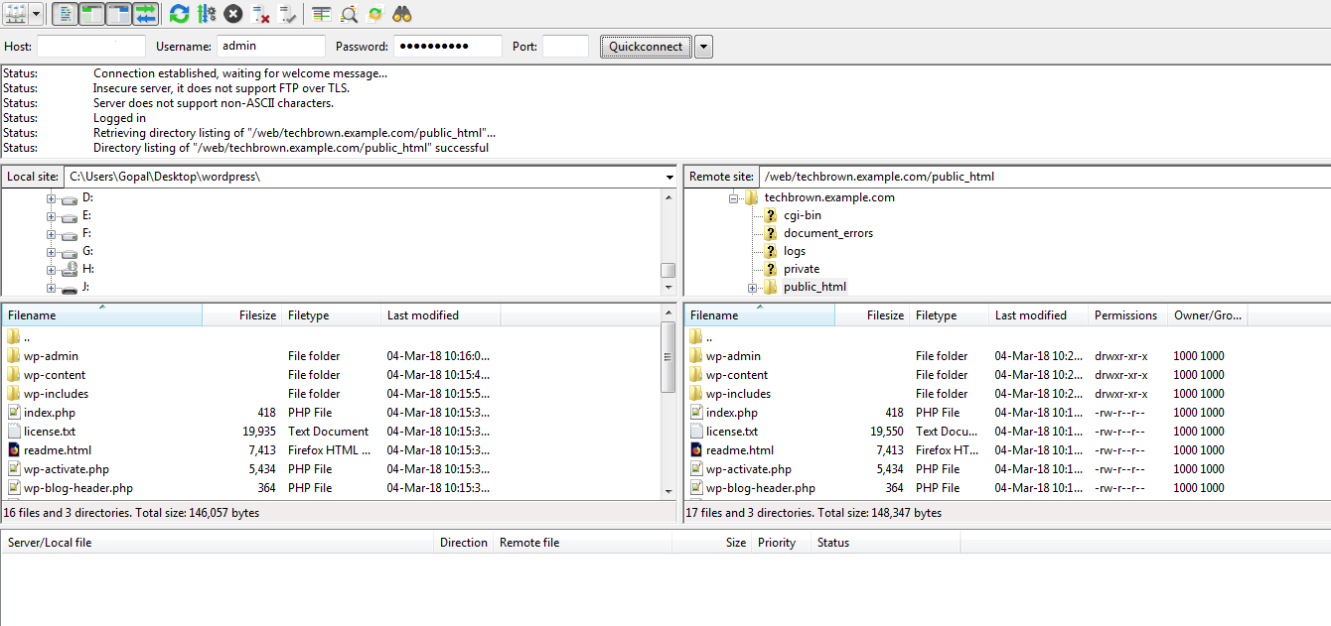The height and width of the screenshot is (626, 1331).
Task: Cancel the current operation
Action: click(232, 14)
